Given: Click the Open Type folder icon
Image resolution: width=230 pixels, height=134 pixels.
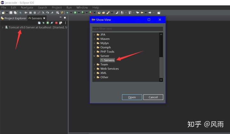Looking at the screenshot, I should click(99, 13).
